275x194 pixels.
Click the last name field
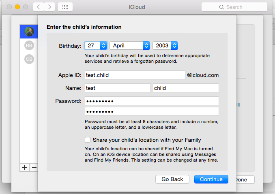coord(186,88)
